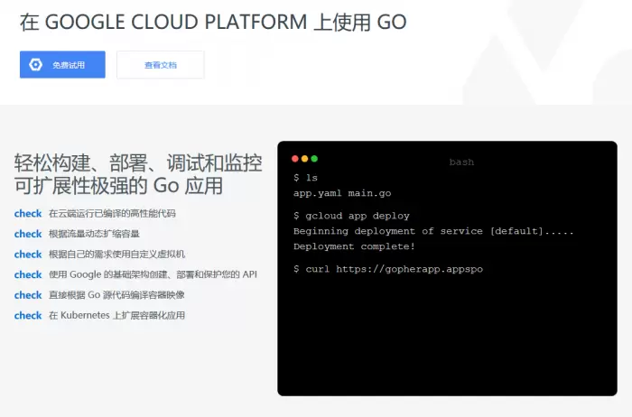Image resolution: width=632 pixels, height=417 pixels.
Task: Click check icon beside 在云端运行已编译的高性能代码
Action: point(28,214)
